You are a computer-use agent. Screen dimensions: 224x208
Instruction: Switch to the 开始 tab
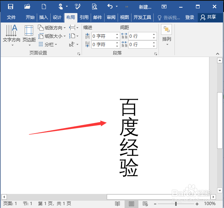click(30, 17)
